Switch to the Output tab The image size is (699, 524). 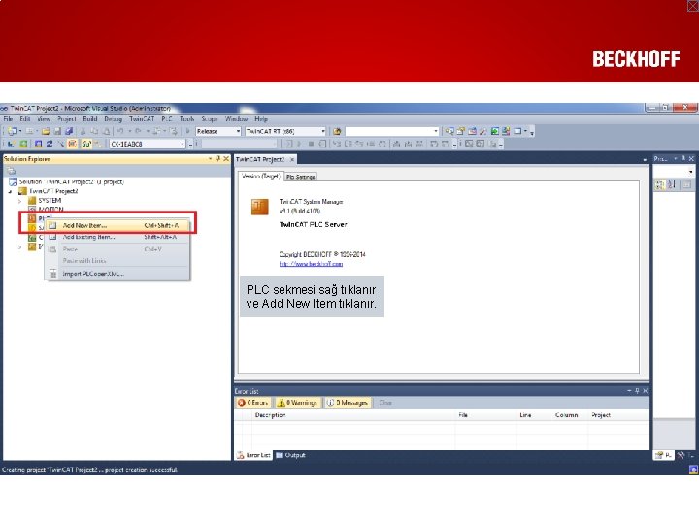click(290, 455)
